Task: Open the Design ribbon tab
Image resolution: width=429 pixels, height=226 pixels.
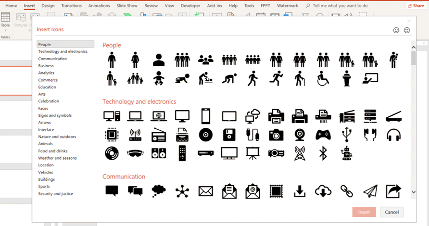Action: [x=48, y=6]
